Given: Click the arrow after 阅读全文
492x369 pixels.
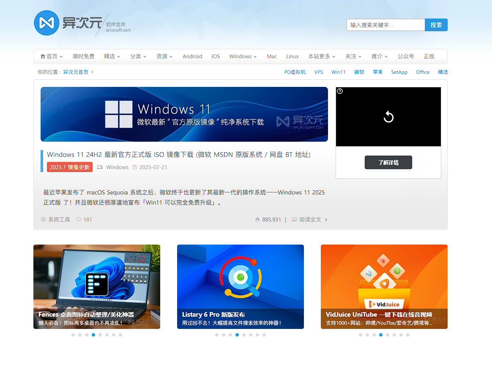Looking at the screenshot, I should tap(326, 220).
